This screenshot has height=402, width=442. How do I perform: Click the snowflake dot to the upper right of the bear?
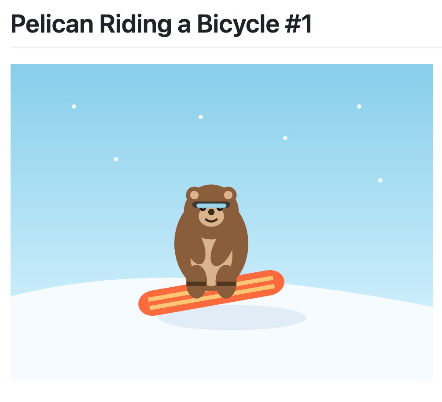pyautogui.click(x=285, y=138)
